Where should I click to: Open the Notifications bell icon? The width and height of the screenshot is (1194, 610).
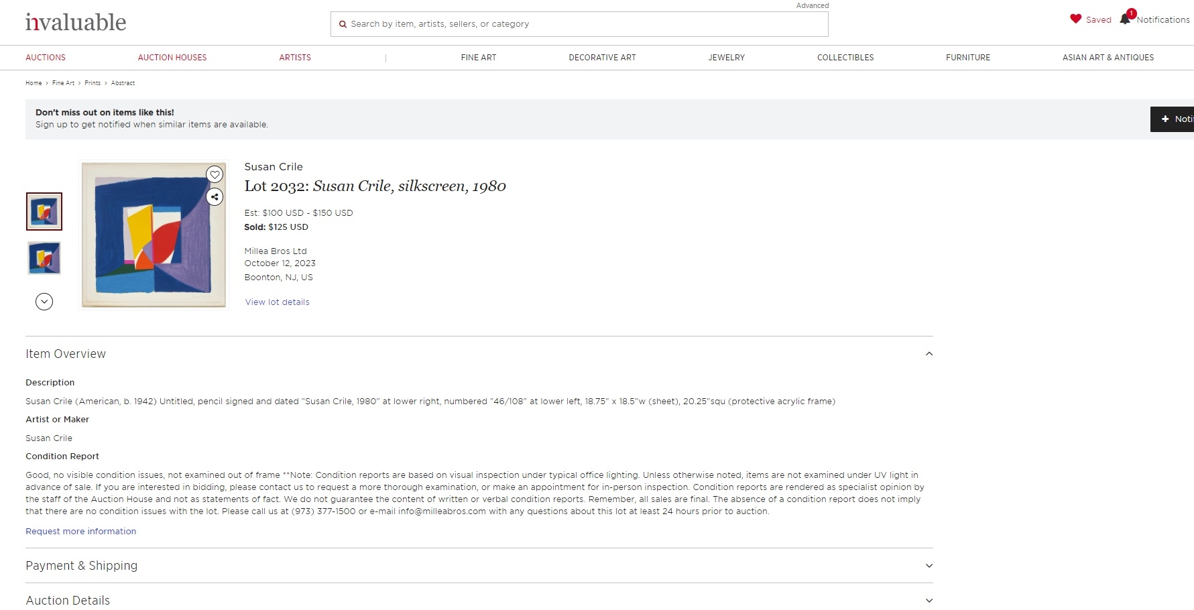1126,18
